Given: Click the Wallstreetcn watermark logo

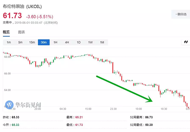Looking at the screenshot, I should (x=9, y=105).
